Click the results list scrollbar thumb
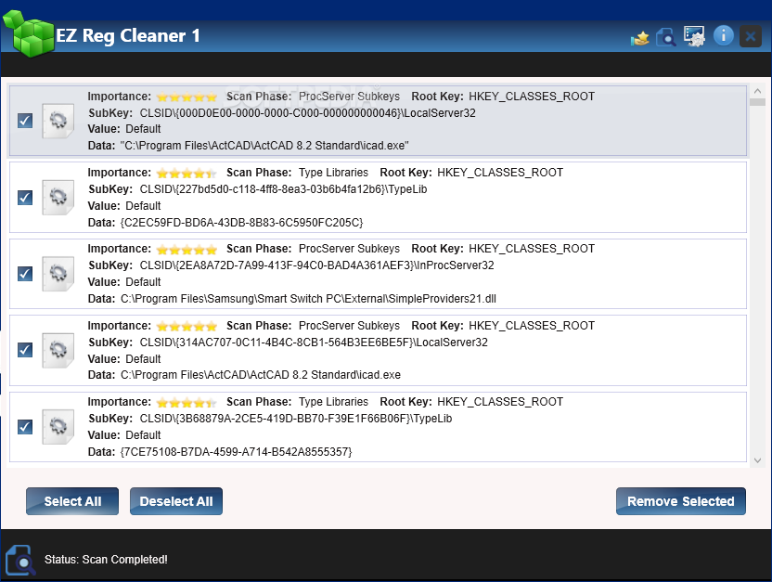 (758, 102)
